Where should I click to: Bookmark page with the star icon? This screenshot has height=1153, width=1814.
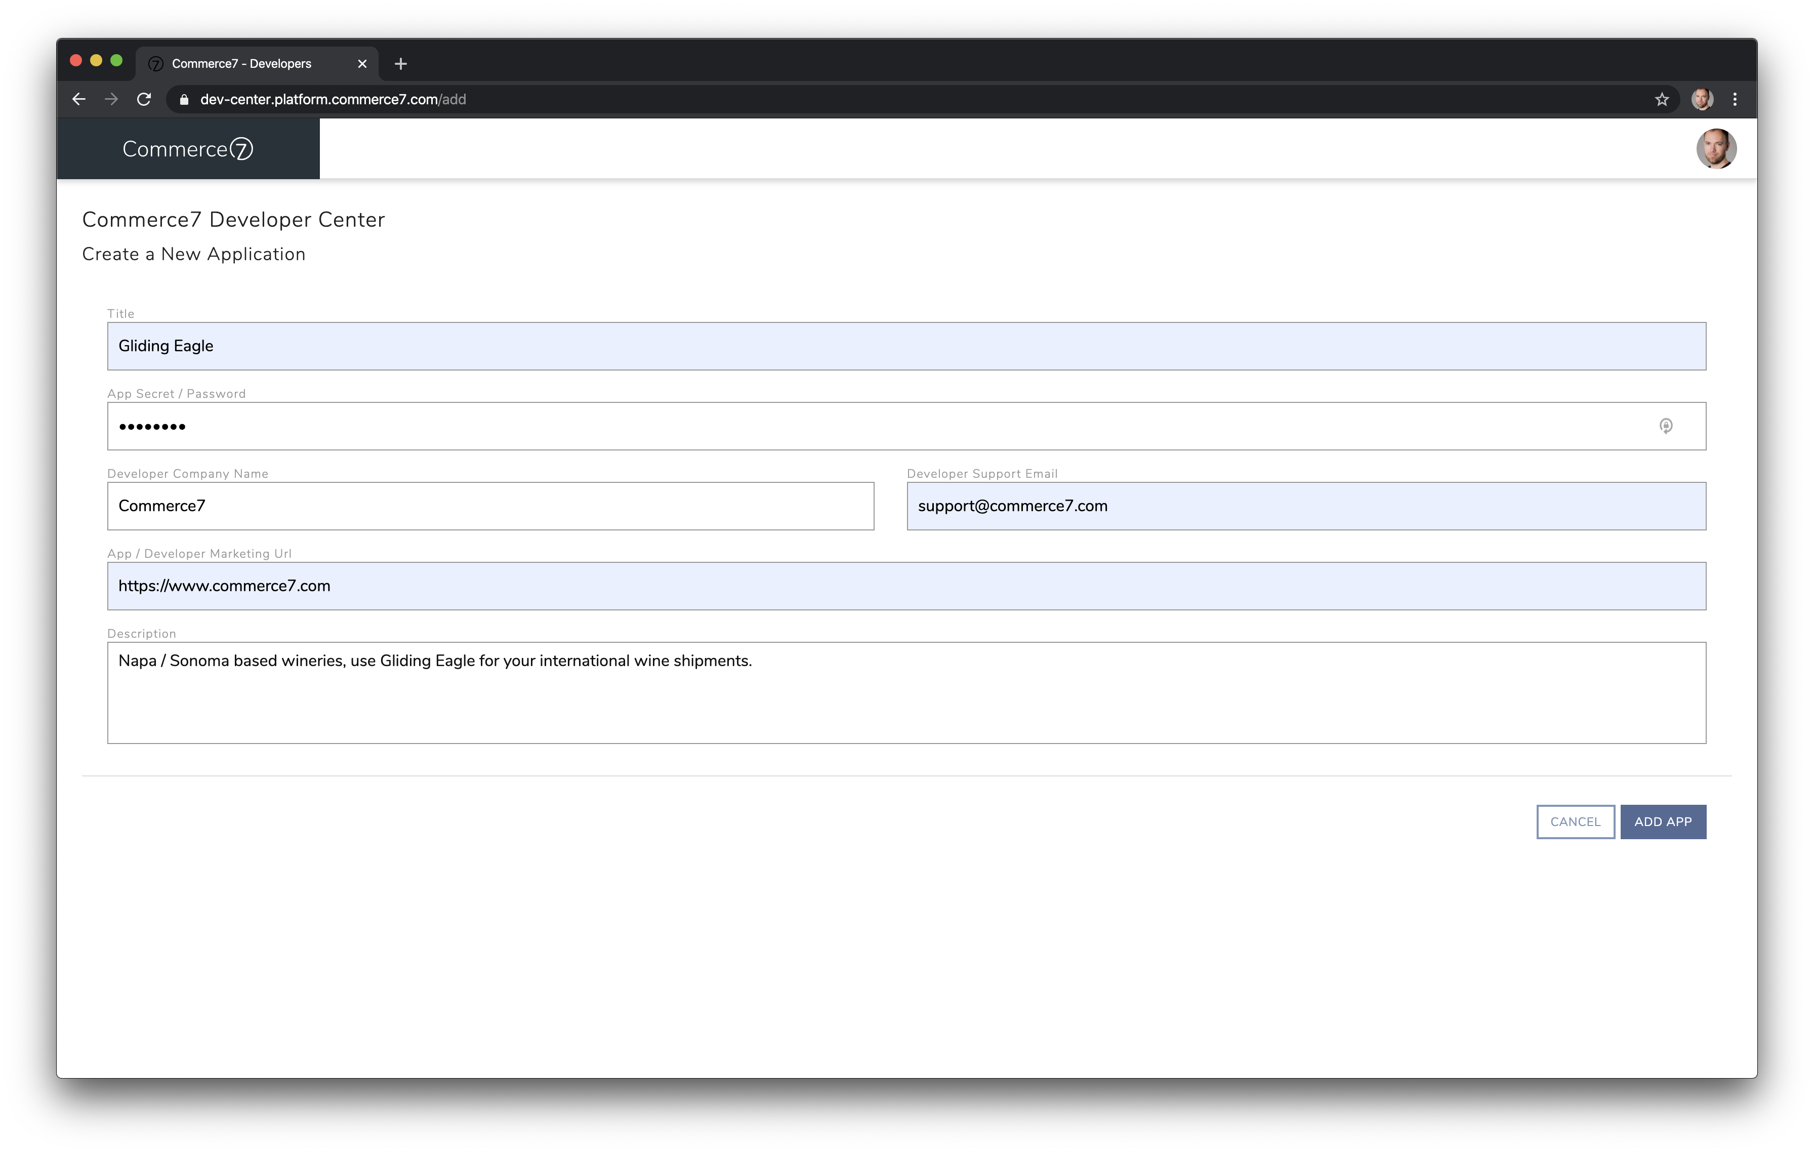[1662, 99]
